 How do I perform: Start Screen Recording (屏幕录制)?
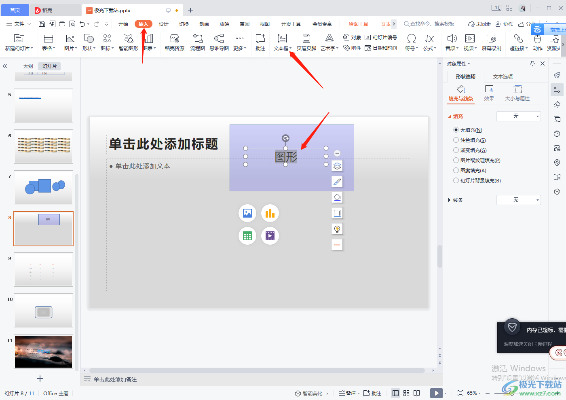click(492, 42)
